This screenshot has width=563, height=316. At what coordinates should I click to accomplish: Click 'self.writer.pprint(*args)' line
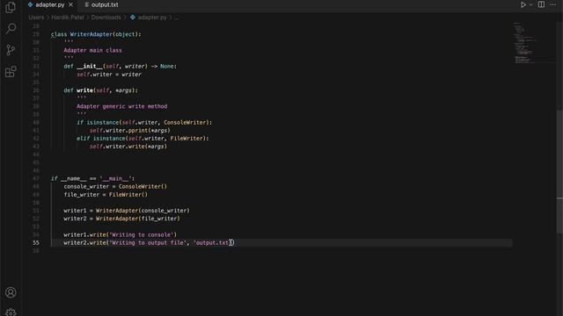click(129, 131)
